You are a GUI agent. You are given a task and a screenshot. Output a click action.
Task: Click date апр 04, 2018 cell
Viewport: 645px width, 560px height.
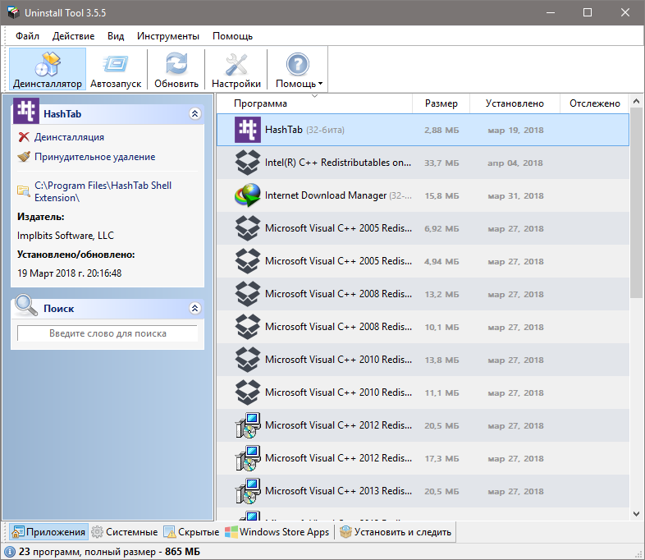click(515, 163)
